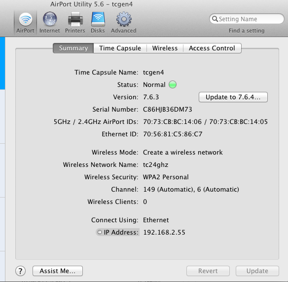Open the Internet settings globe icon
The height and width of the screenshot is (282, 288).
(x=50, y=19)
